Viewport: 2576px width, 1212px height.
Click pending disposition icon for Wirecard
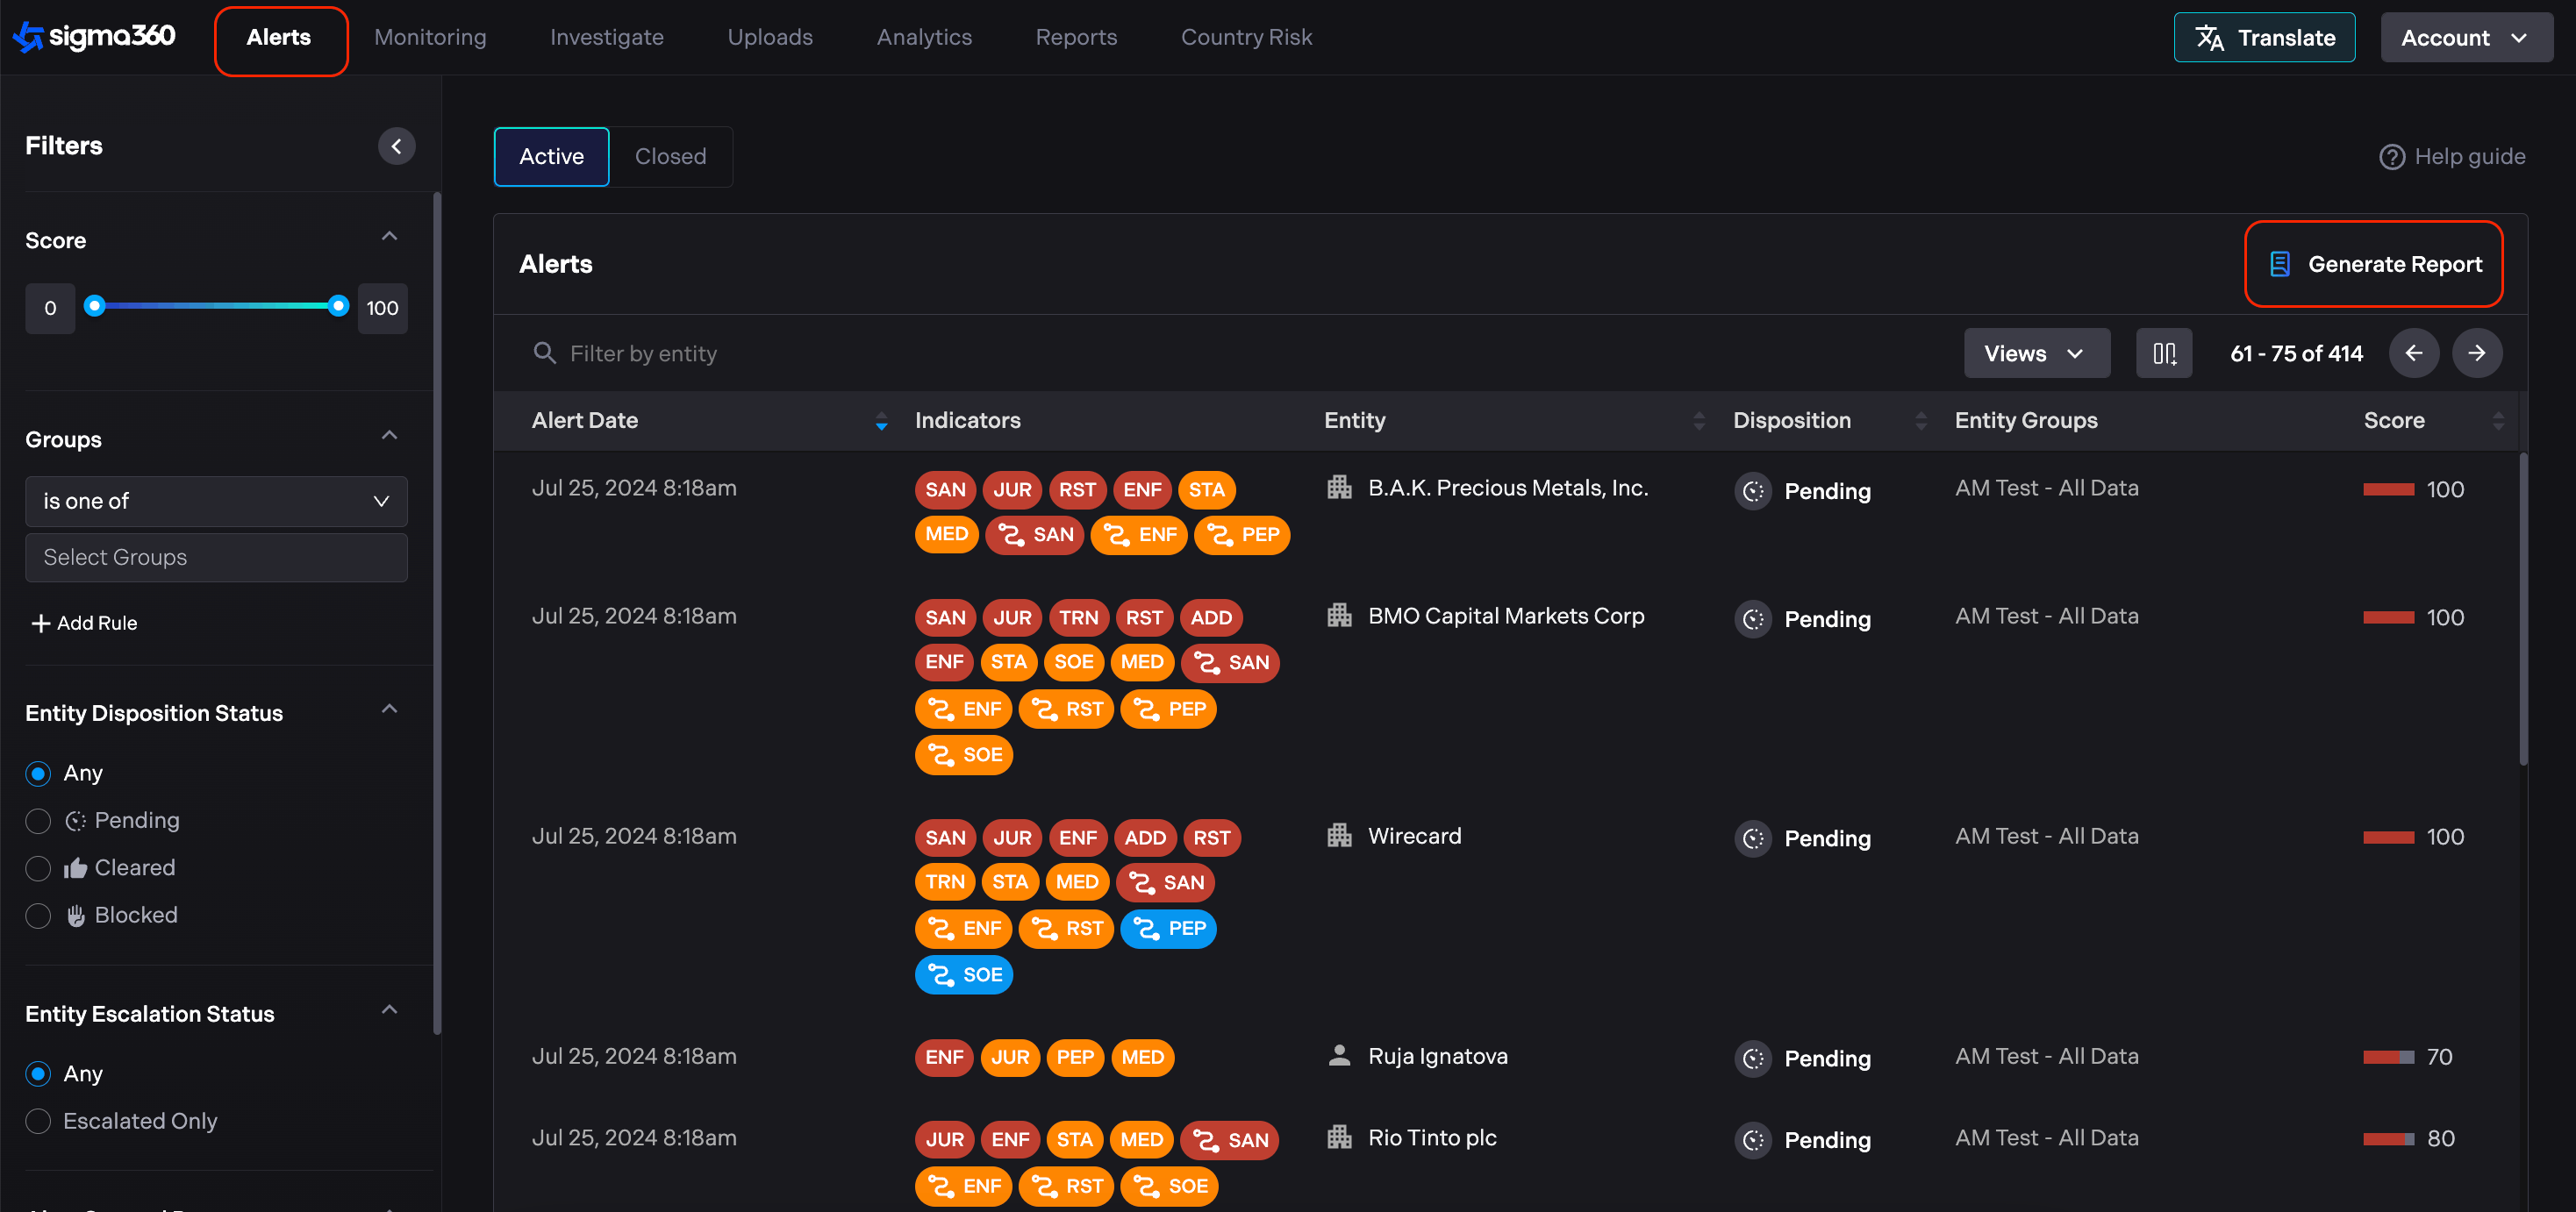tap(1752, 838)
